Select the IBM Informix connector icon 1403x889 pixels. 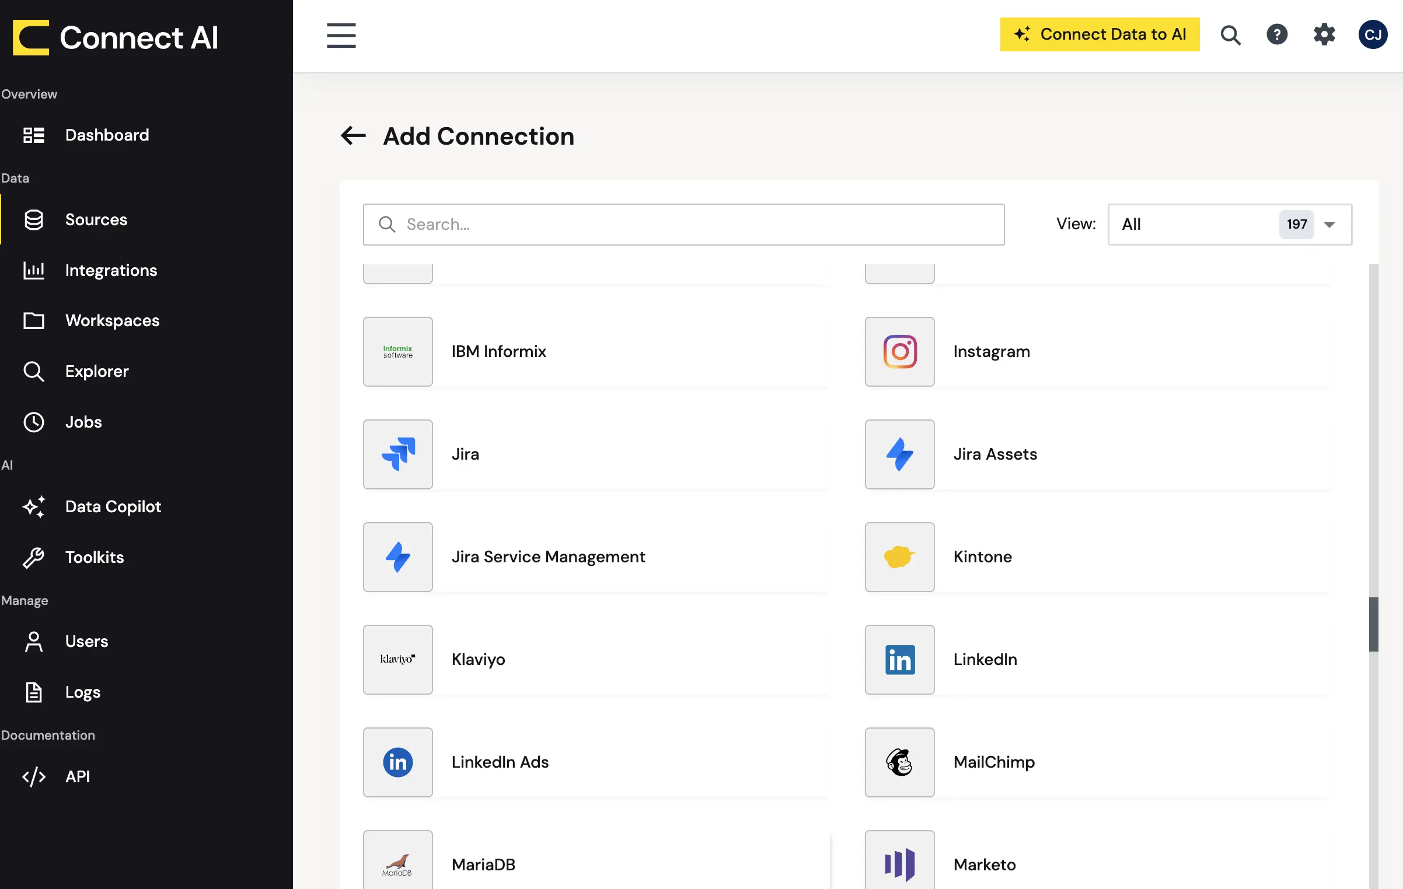tap(398, 352)
